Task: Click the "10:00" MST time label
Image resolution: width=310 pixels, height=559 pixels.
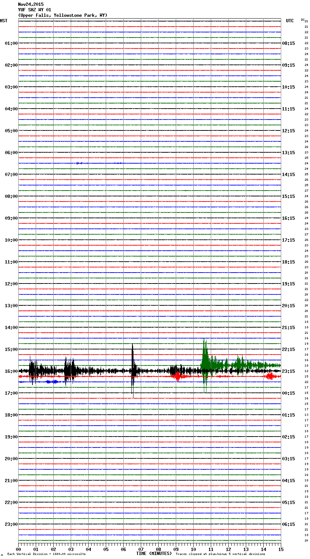Action: click(x=11, y=240)
